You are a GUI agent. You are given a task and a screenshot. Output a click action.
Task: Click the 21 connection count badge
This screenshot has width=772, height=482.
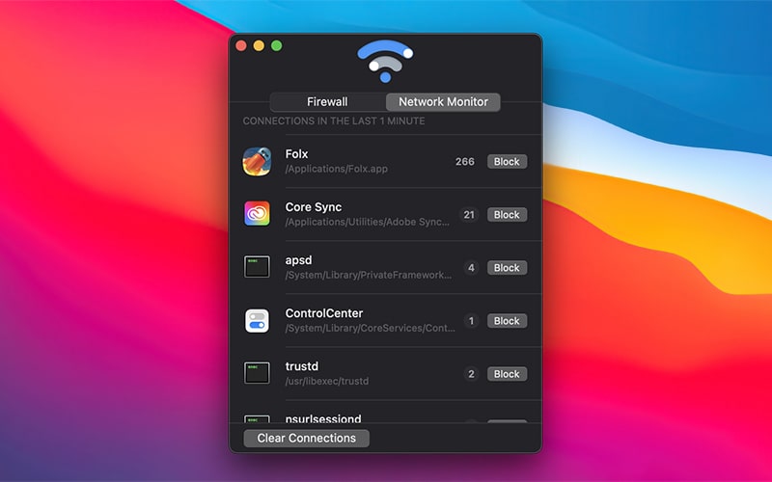pos(470,215)
